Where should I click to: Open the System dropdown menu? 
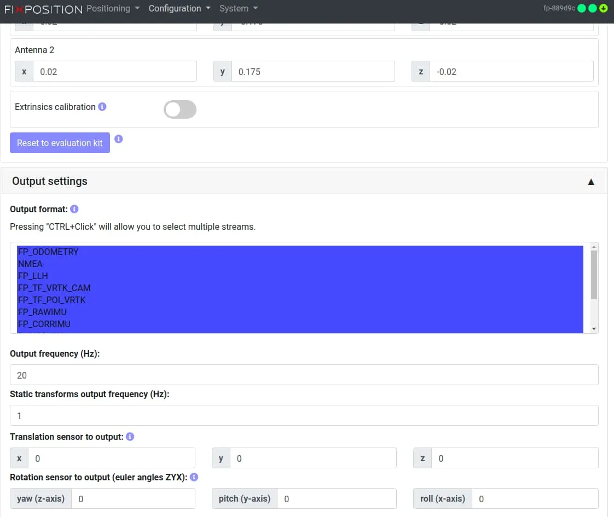238,9
